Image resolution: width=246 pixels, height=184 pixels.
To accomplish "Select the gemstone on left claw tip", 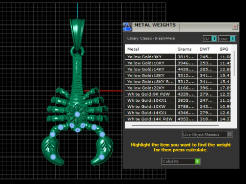I will click(53, 157).
